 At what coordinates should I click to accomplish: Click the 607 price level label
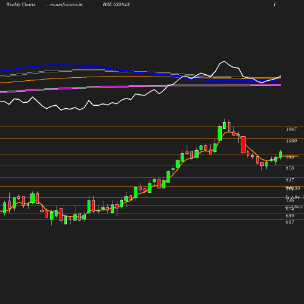[x=290, y=223]
